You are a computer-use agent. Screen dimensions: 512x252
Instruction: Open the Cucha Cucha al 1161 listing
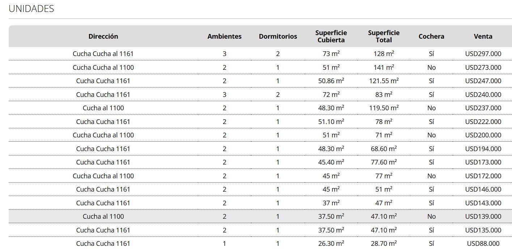click(260, 54)
